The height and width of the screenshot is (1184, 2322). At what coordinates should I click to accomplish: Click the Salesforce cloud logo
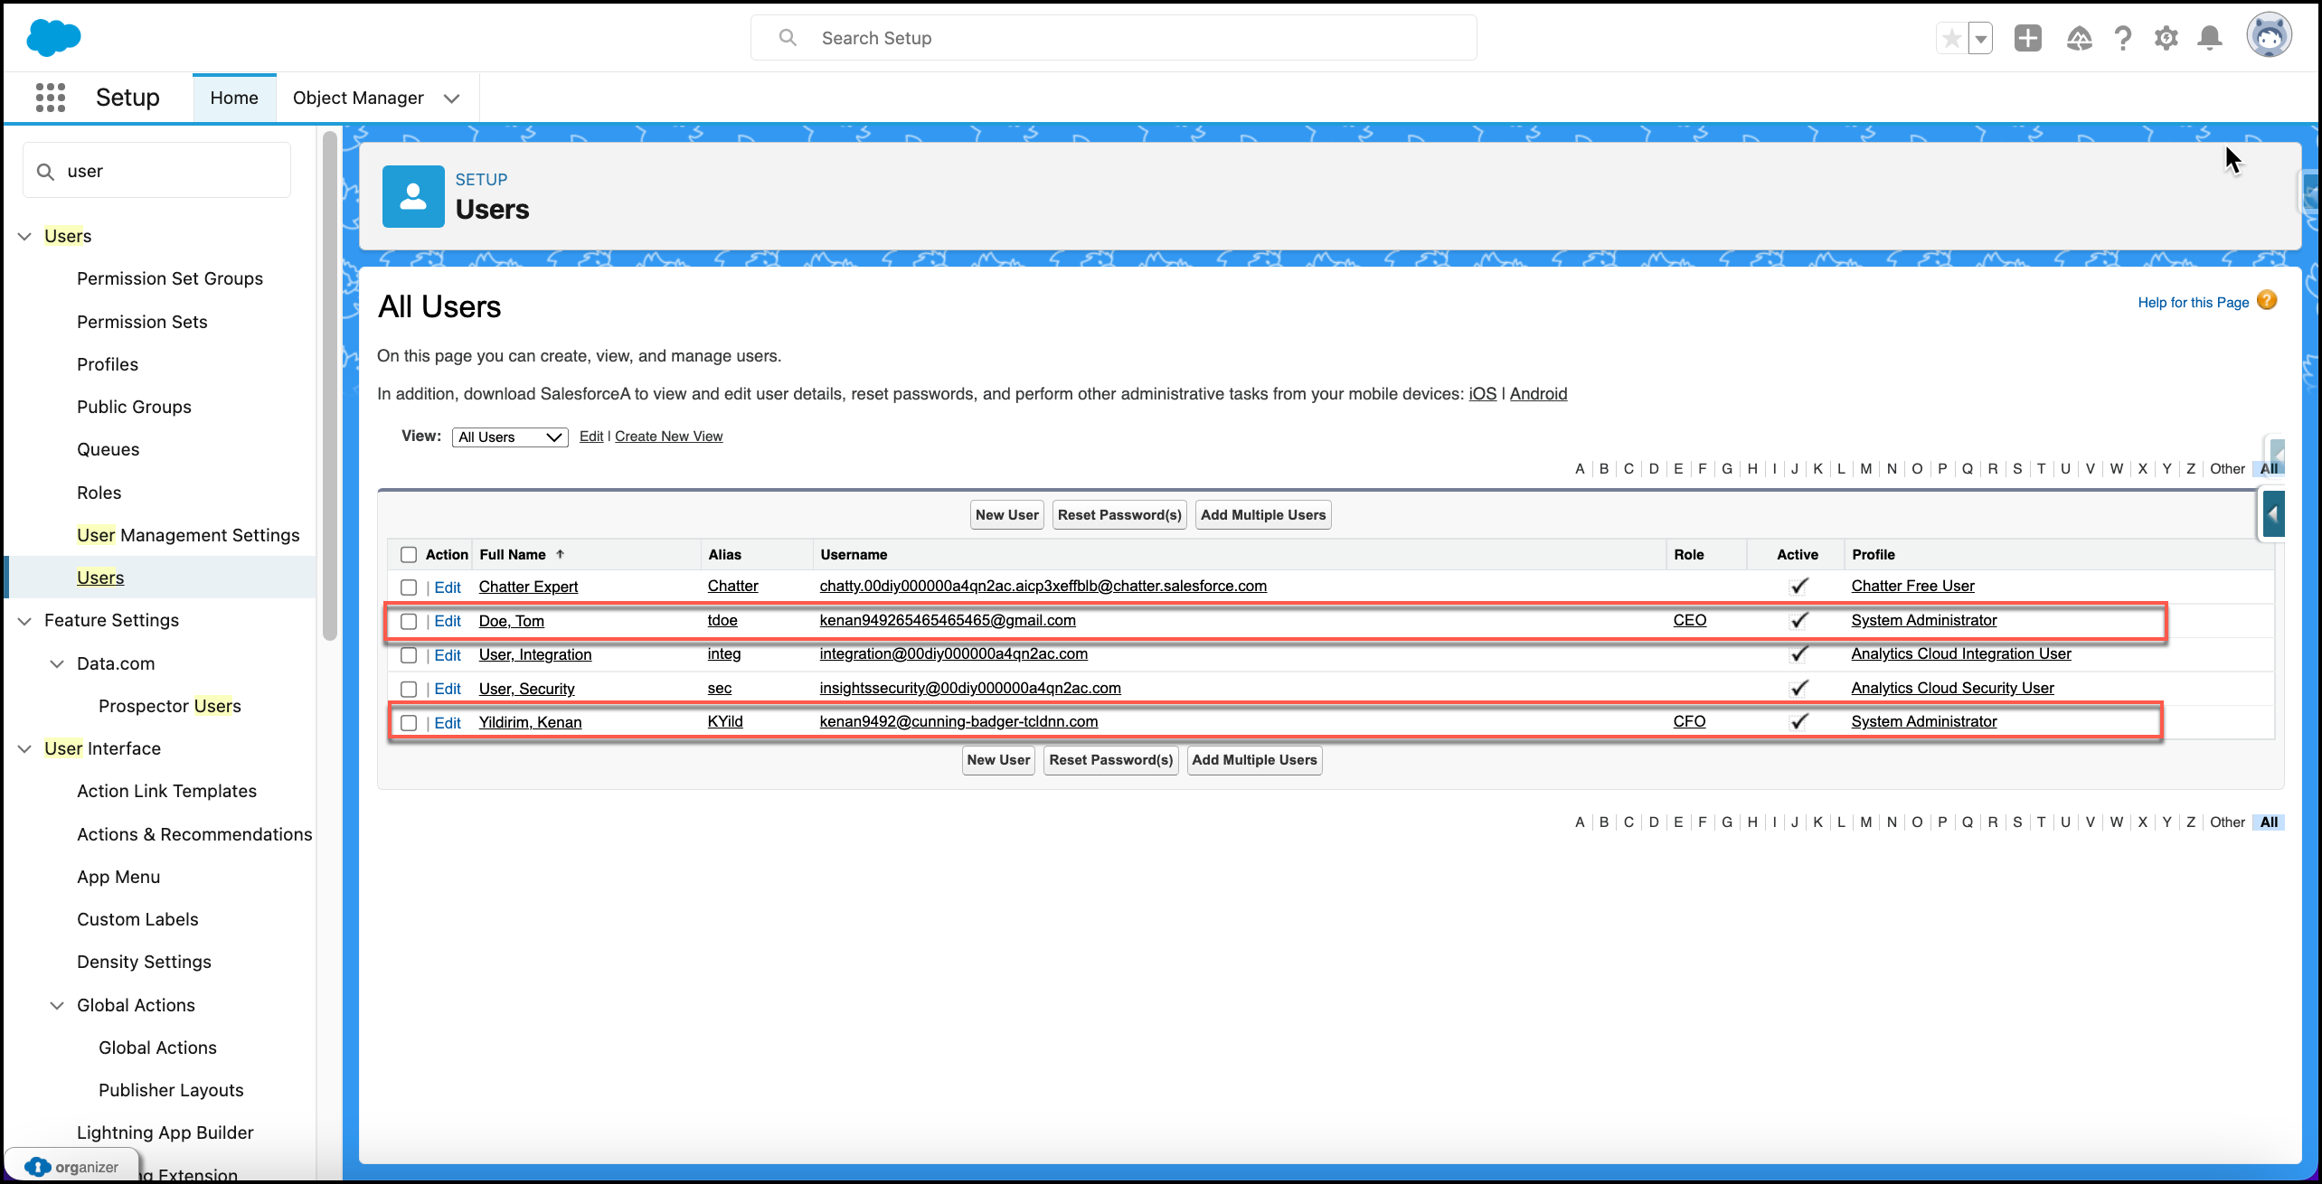tap(53, 38)
